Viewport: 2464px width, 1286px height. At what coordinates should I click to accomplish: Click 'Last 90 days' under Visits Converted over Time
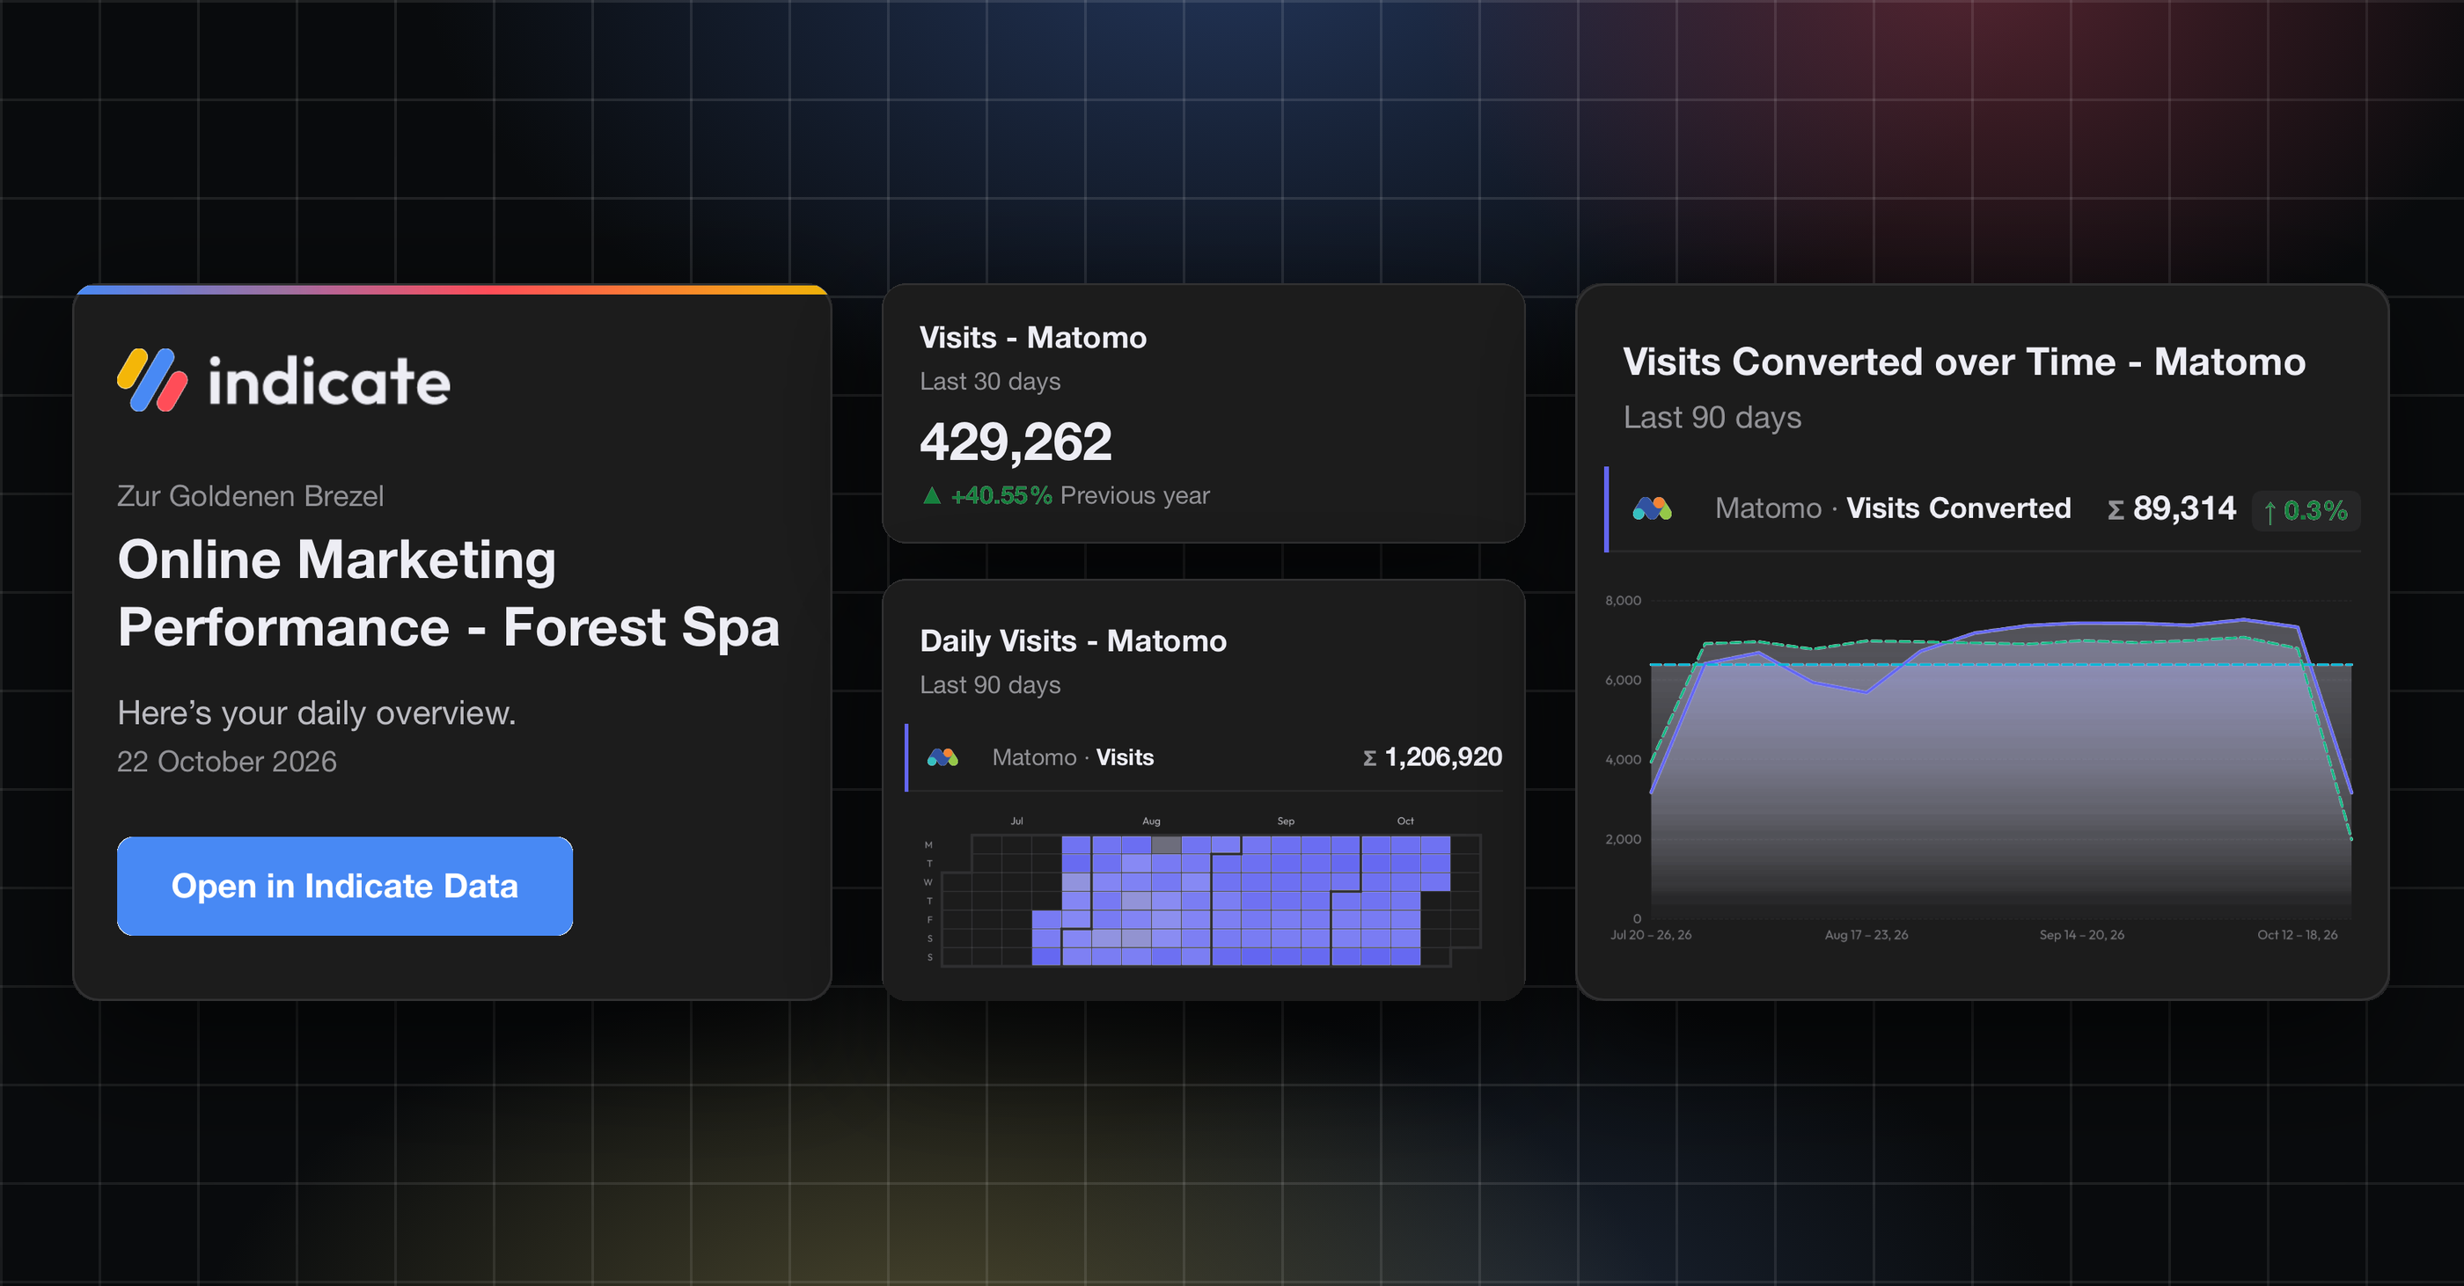pyautogui.click(x=1712, y=418)
